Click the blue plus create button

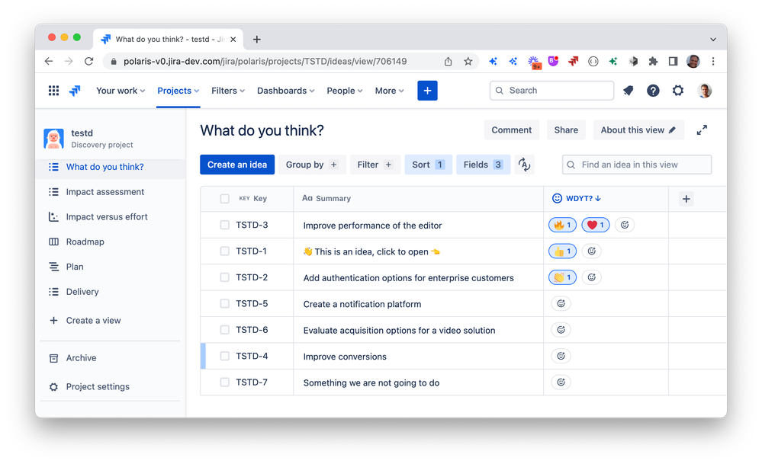(427, 91)
